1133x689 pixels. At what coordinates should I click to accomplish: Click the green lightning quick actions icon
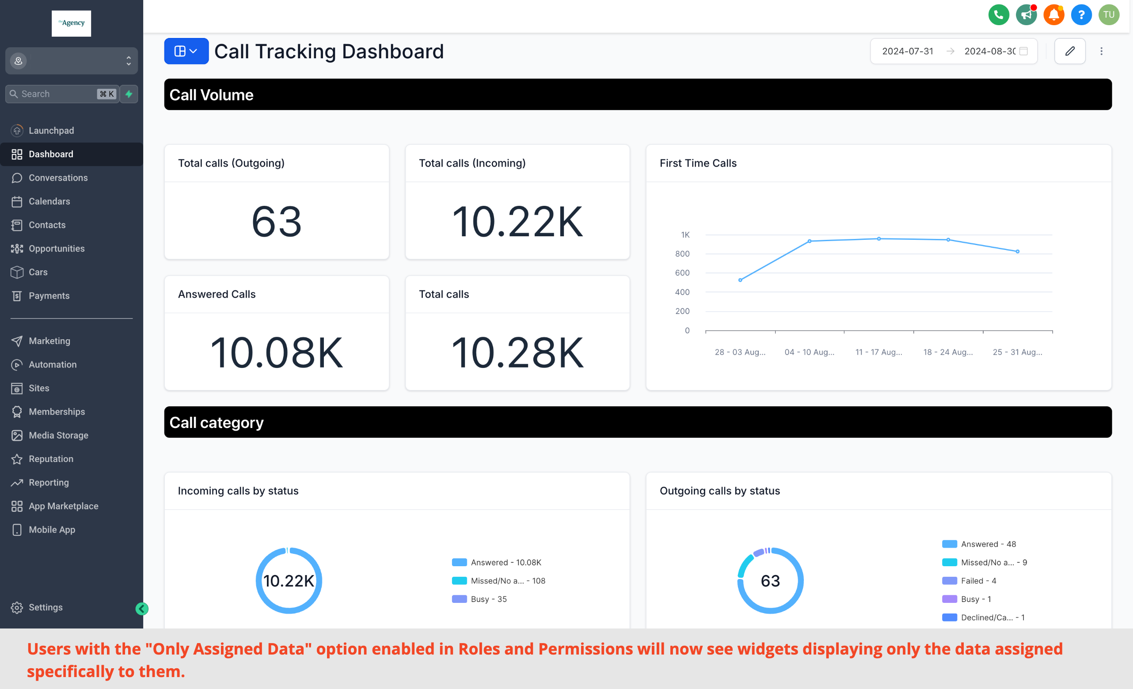(x=129, y=94)
